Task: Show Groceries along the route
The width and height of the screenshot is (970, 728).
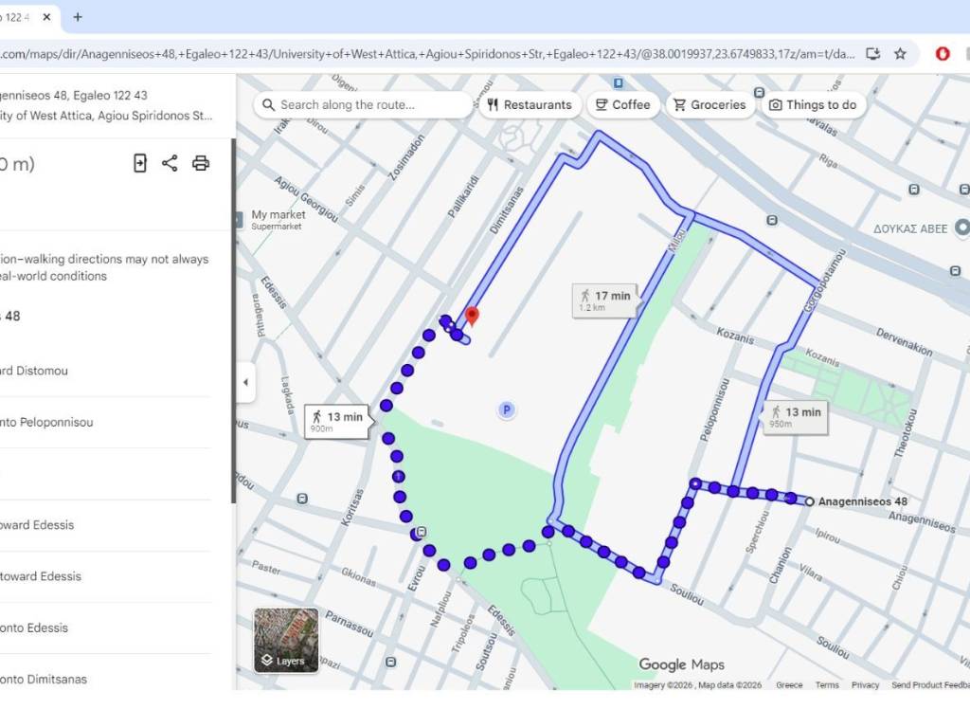Action: [710, 105]
